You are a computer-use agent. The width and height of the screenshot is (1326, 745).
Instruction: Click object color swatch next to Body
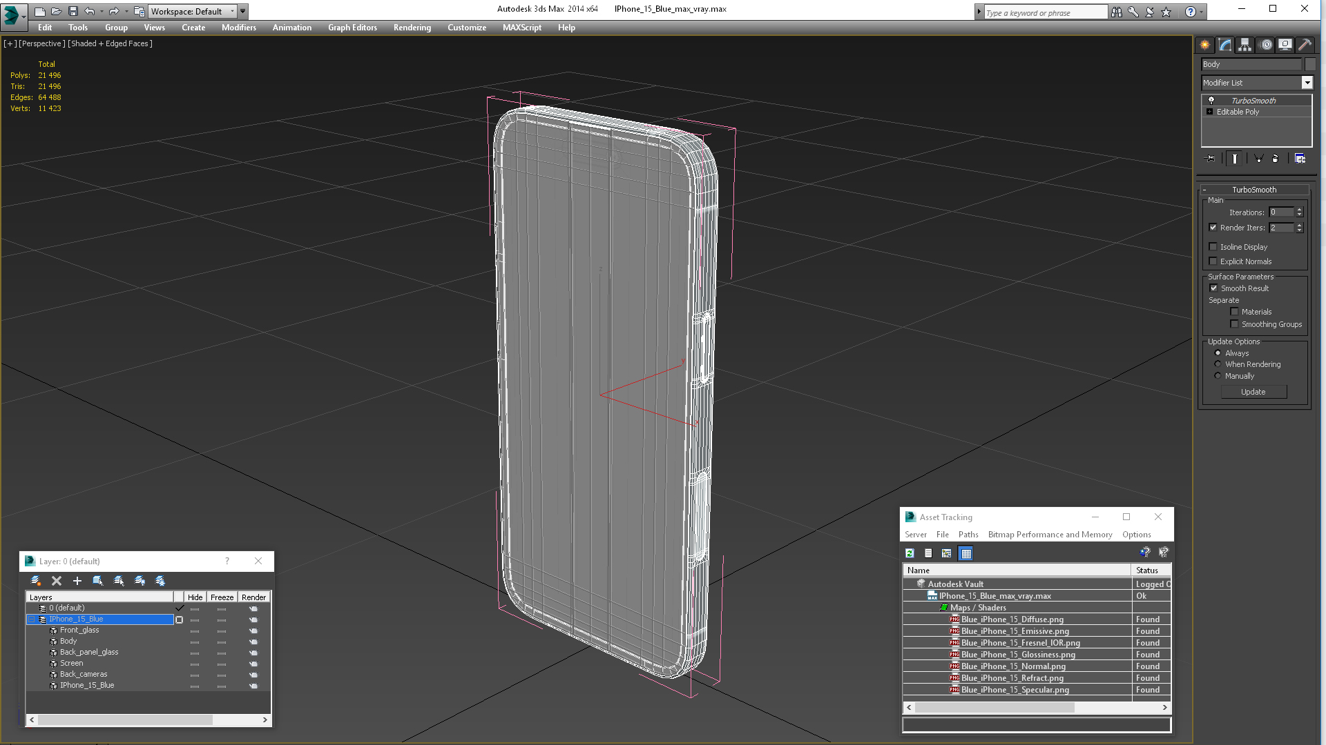[x=1310, y=64]
